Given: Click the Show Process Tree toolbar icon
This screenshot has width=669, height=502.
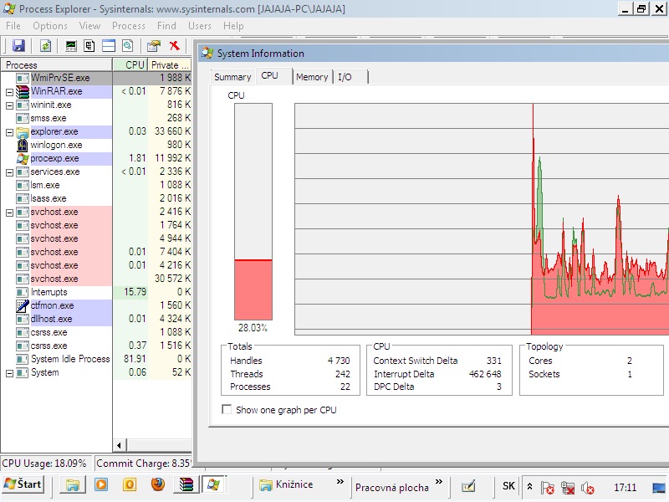Looking at the screenshot, I should tap(89, 46).
